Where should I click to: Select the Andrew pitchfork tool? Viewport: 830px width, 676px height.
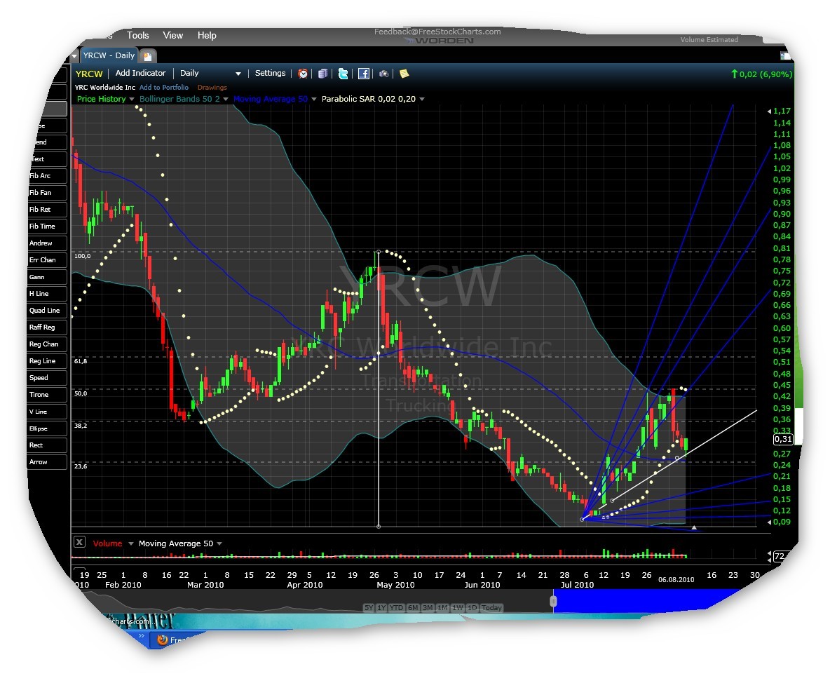pos(48,243)
